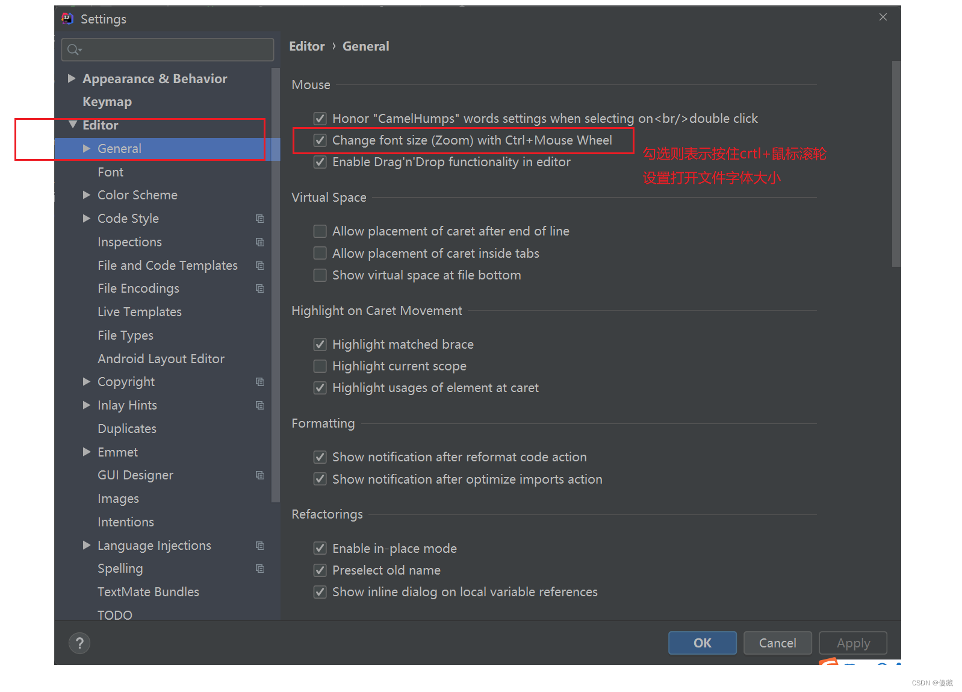Toggle Highlight usages of element at caret
This screenshot has height=692, width=962.
[320, 388]
